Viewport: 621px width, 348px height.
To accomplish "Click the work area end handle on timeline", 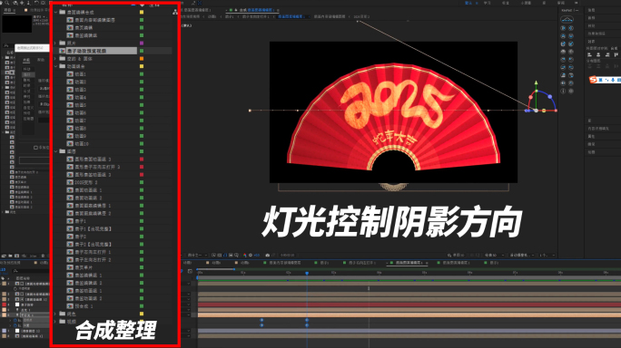I will click(x=235, y=269).
